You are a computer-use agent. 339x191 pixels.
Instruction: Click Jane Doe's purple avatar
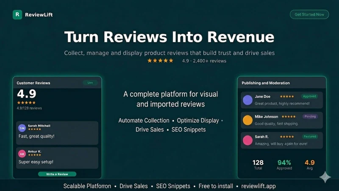(247, 100)
